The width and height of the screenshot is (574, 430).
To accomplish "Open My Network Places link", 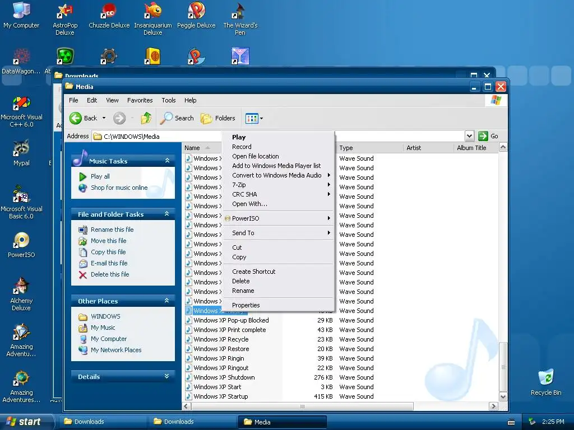I will (116, 350).
